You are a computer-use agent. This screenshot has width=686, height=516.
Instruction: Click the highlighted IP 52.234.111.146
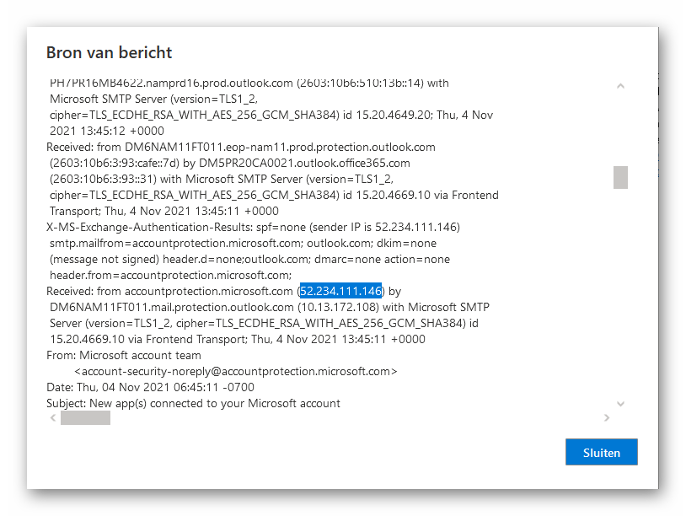(x=341, y=291)
